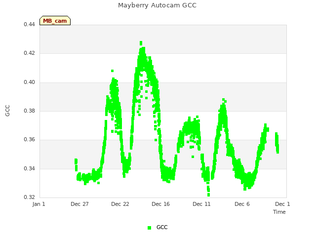Click the Dec 6 axis label
The width and height of the screenshot is (316, 237).
242,204
